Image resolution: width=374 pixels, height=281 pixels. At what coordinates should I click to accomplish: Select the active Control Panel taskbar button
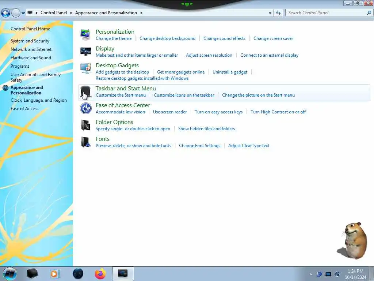click(x=123, y=274)
